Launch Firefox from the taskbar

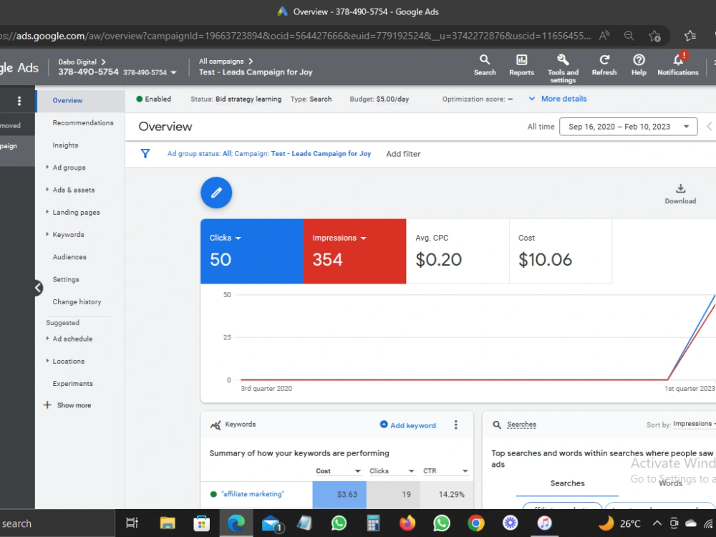[x=407, y=523]
